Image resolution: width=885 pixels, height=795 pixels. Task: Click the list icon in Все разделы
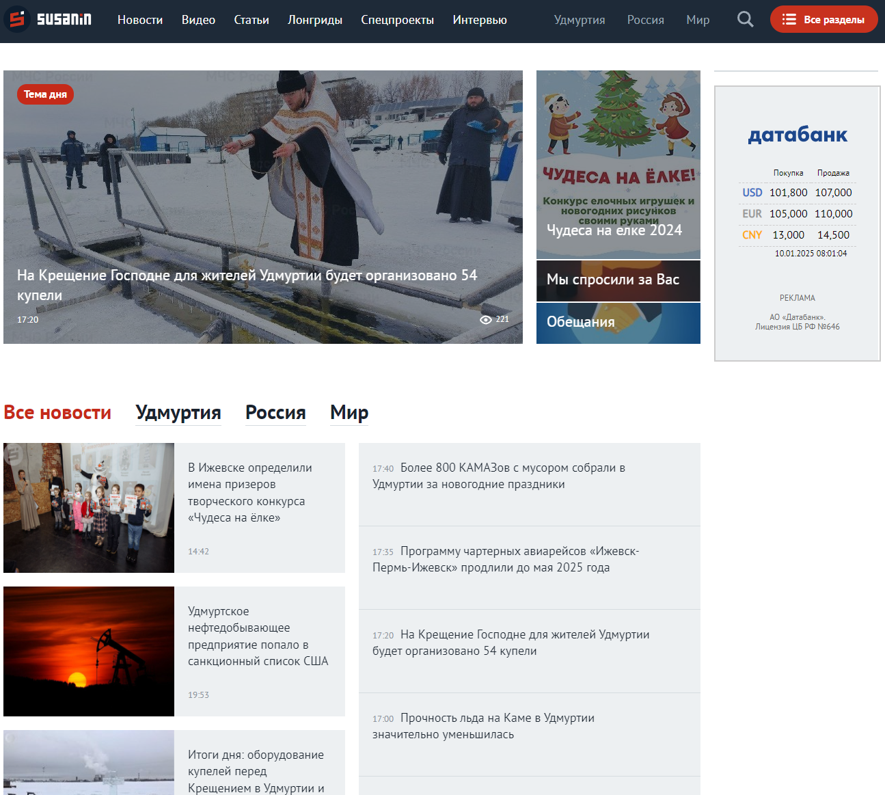point(789,20)
